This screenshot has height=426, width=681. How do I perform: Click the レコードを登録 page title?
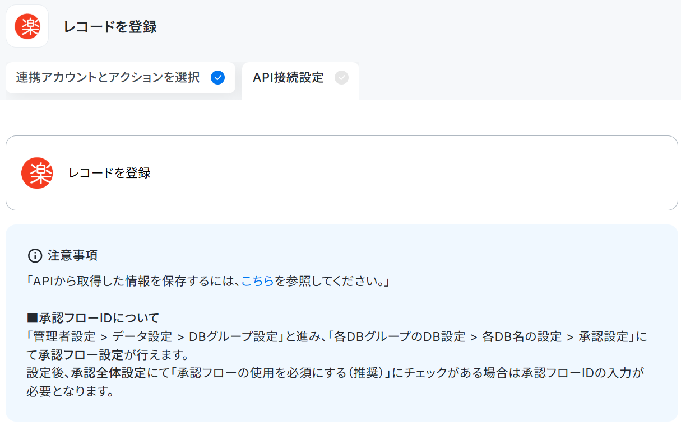coord(110,26)
